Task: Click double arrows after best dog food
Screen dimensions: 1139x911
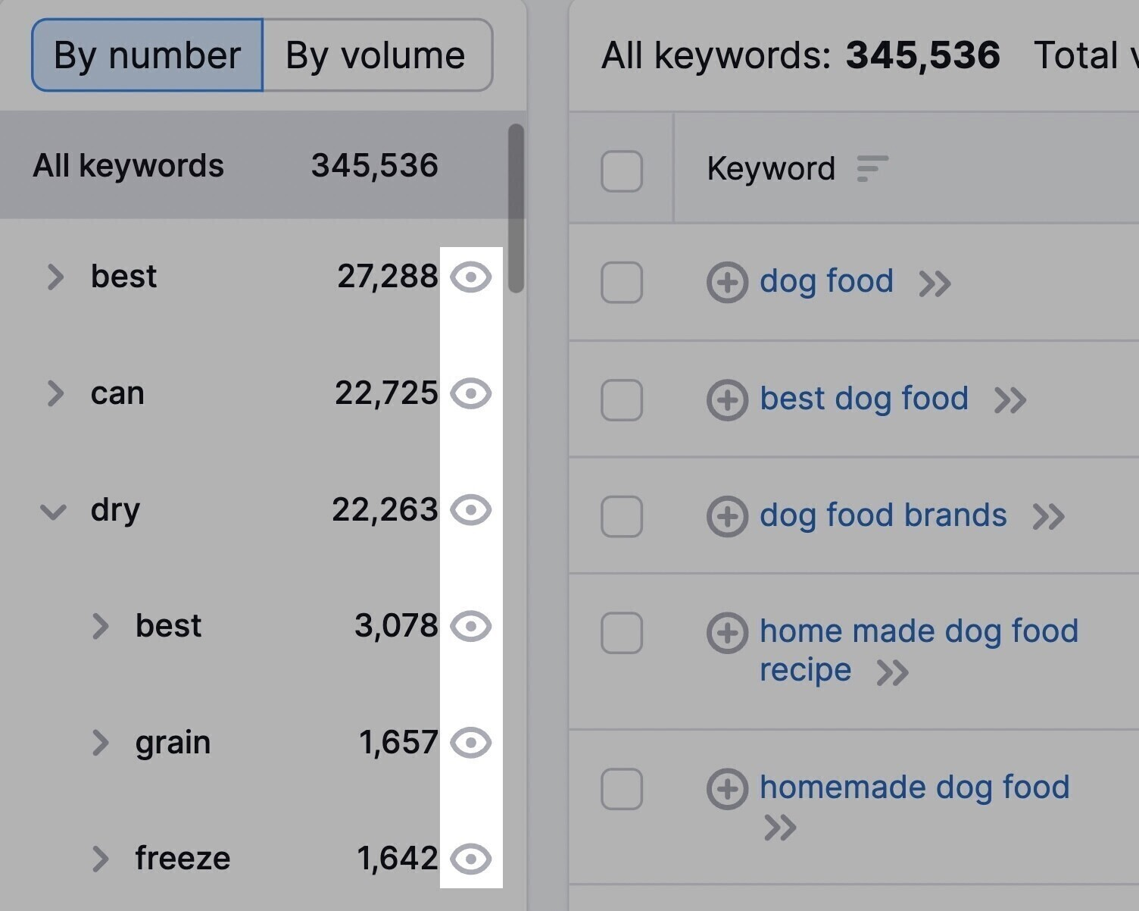Action: click(x=1010, y=400)
